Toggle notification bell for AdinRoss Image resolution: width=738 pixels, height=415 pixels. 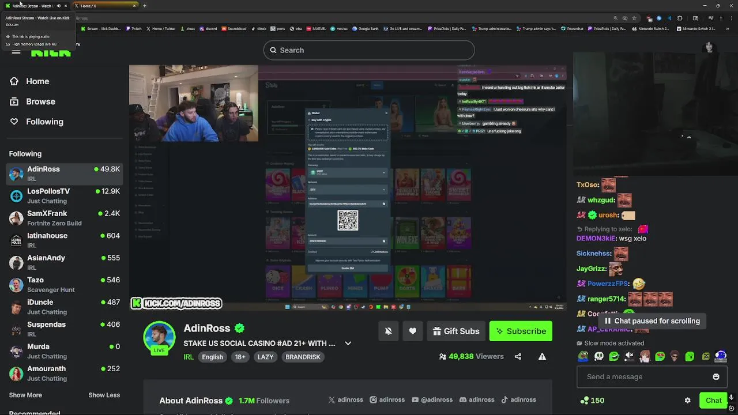(x=389, y=331)
